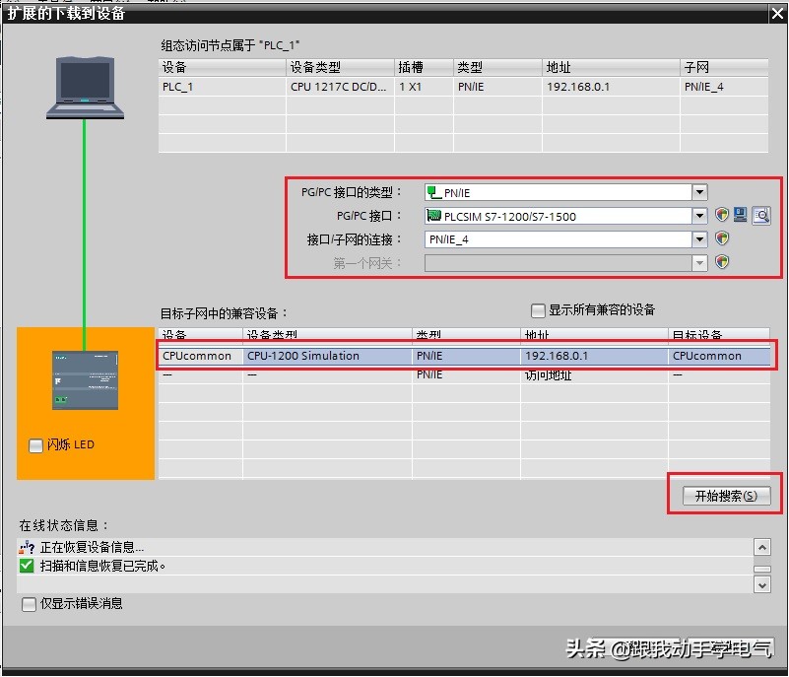Viewport: 789px width, 677px height.
Task: Click the shield icon beside 接口/子网的连接
Action: (x=720, y=238)
